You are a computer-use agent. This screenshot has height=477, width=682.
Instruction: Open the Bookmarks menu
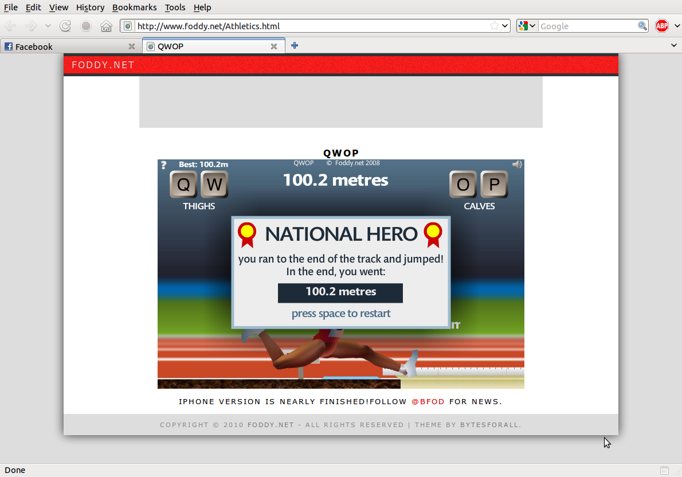pos(135,7)
